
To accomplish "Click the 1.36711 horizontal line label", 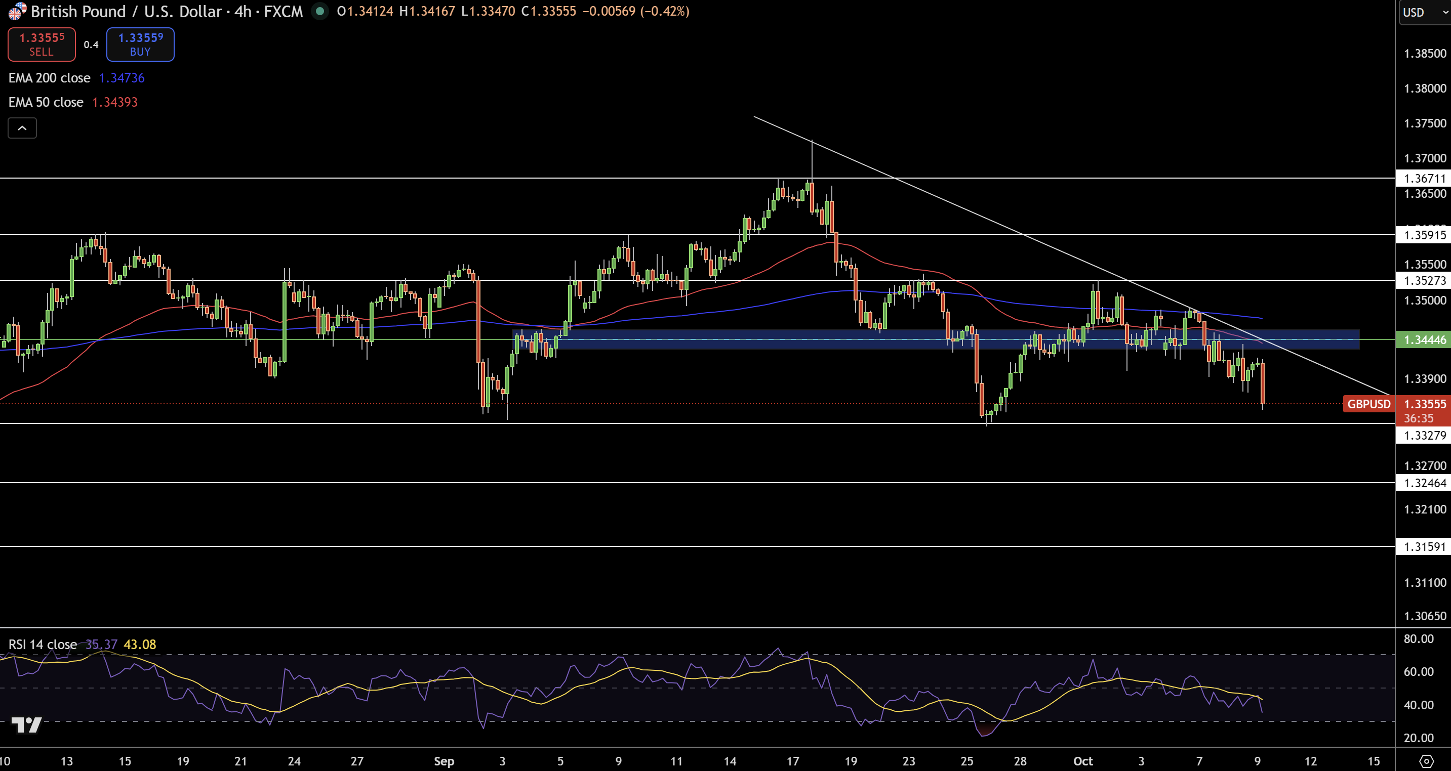I will click(1424, 179).
